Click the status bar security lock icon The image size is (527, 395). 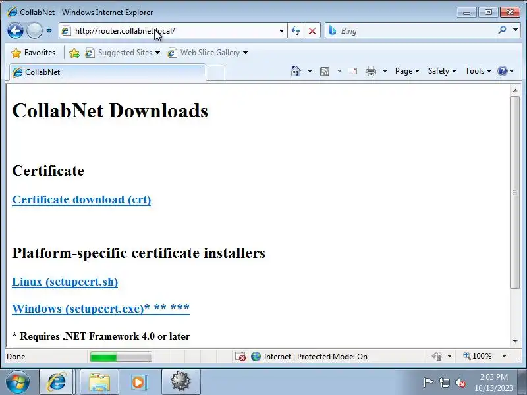437,356
